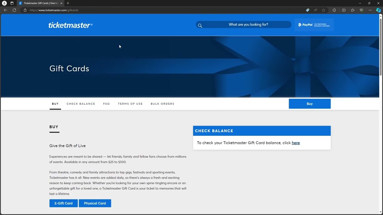Image resolution: width=383 pixels, height=215 pixels.
Task: Close the Ticketmaster Gift Cards tab
Action: [x=61, y=3]
